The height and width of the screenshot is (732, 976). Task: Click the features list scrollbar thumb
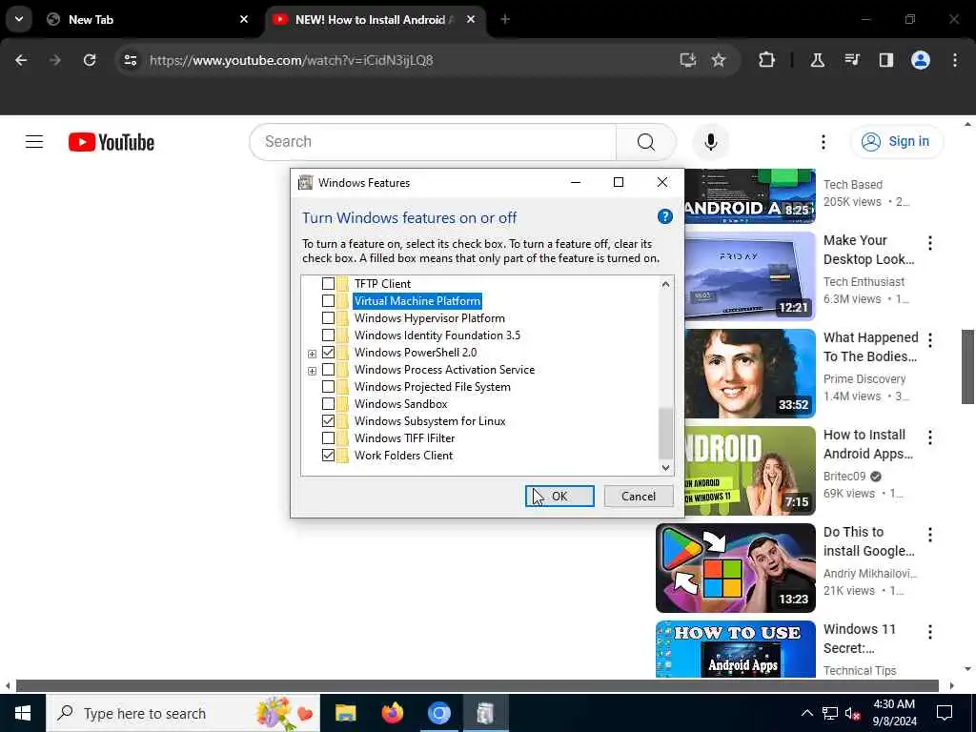(x=665, y=434)
